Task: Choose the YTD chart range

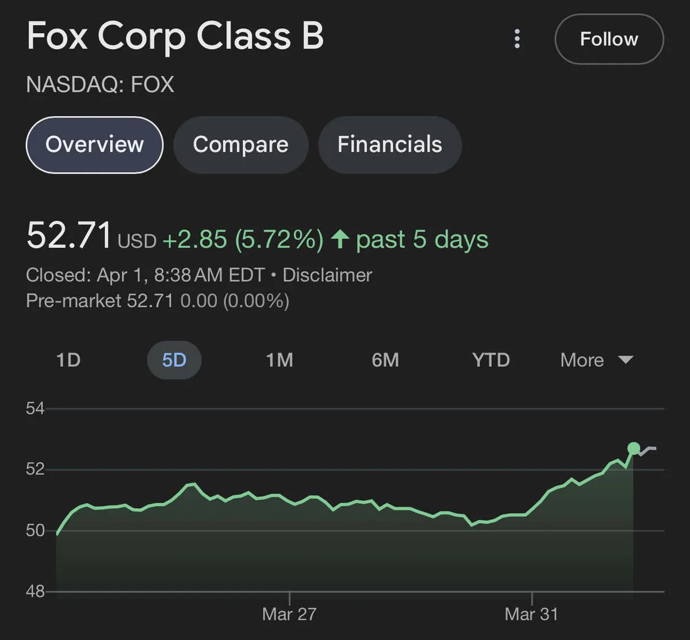Action: 490,360
